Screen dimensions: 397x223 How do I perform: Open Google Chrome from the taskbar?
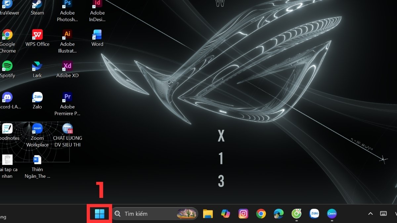pyautogui.click(x=261, y=214)
